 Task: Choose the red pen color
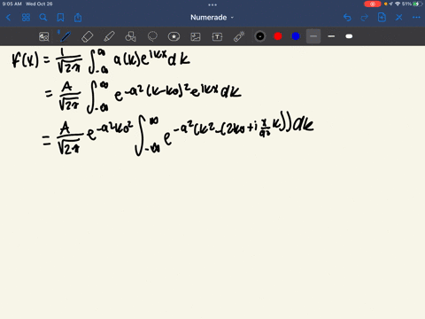[278, 36]
